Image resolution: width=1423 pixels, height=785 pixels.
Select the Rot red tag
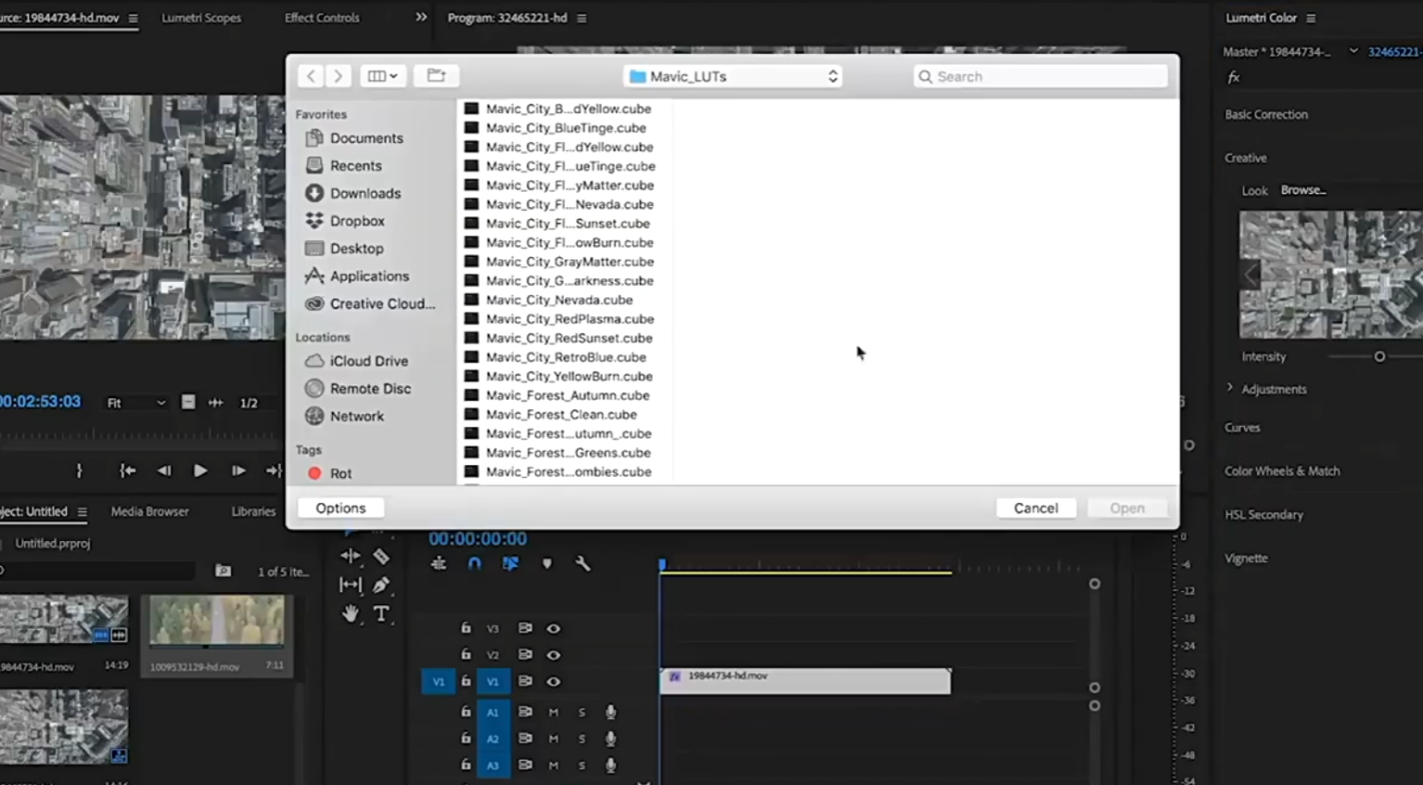coord(329,473)
